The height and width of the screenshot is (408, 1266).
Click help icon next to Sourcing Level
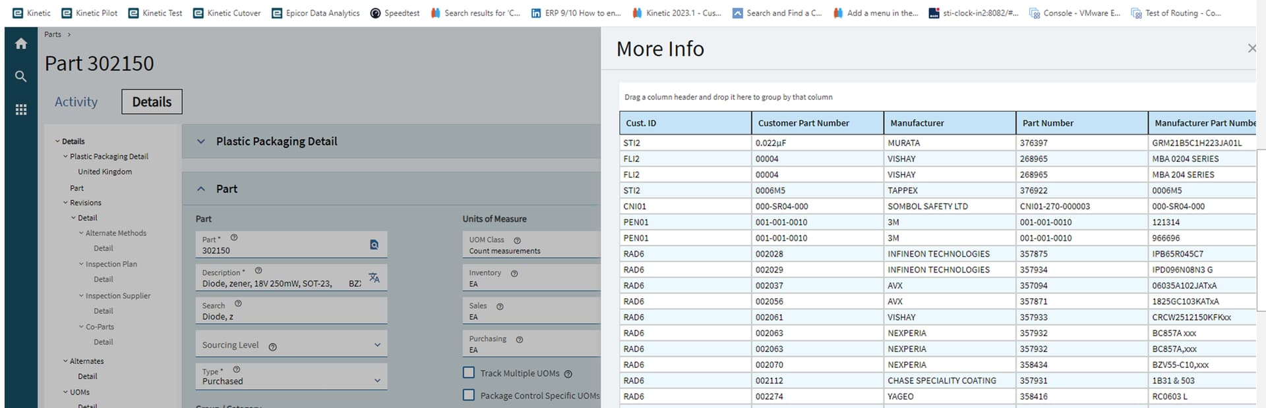(272, 347)
